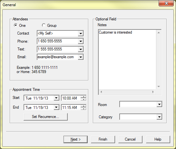Screen dimensions: 176x149
Task: Click the Set Recurrence button
Action: coord(45,117)
